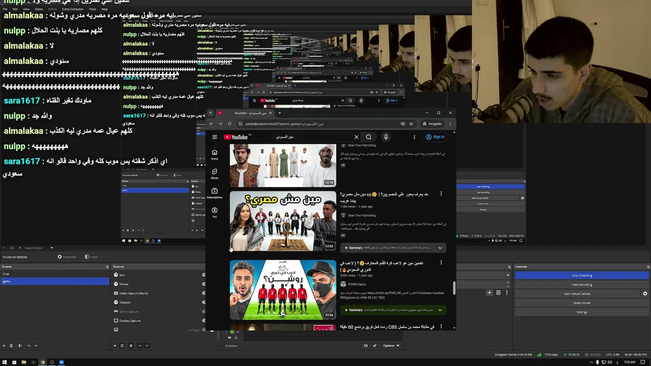Screen dimensions: 651x366
Task: Open the روشن football players video thumbnail
Action: click(x=283, y=290)
